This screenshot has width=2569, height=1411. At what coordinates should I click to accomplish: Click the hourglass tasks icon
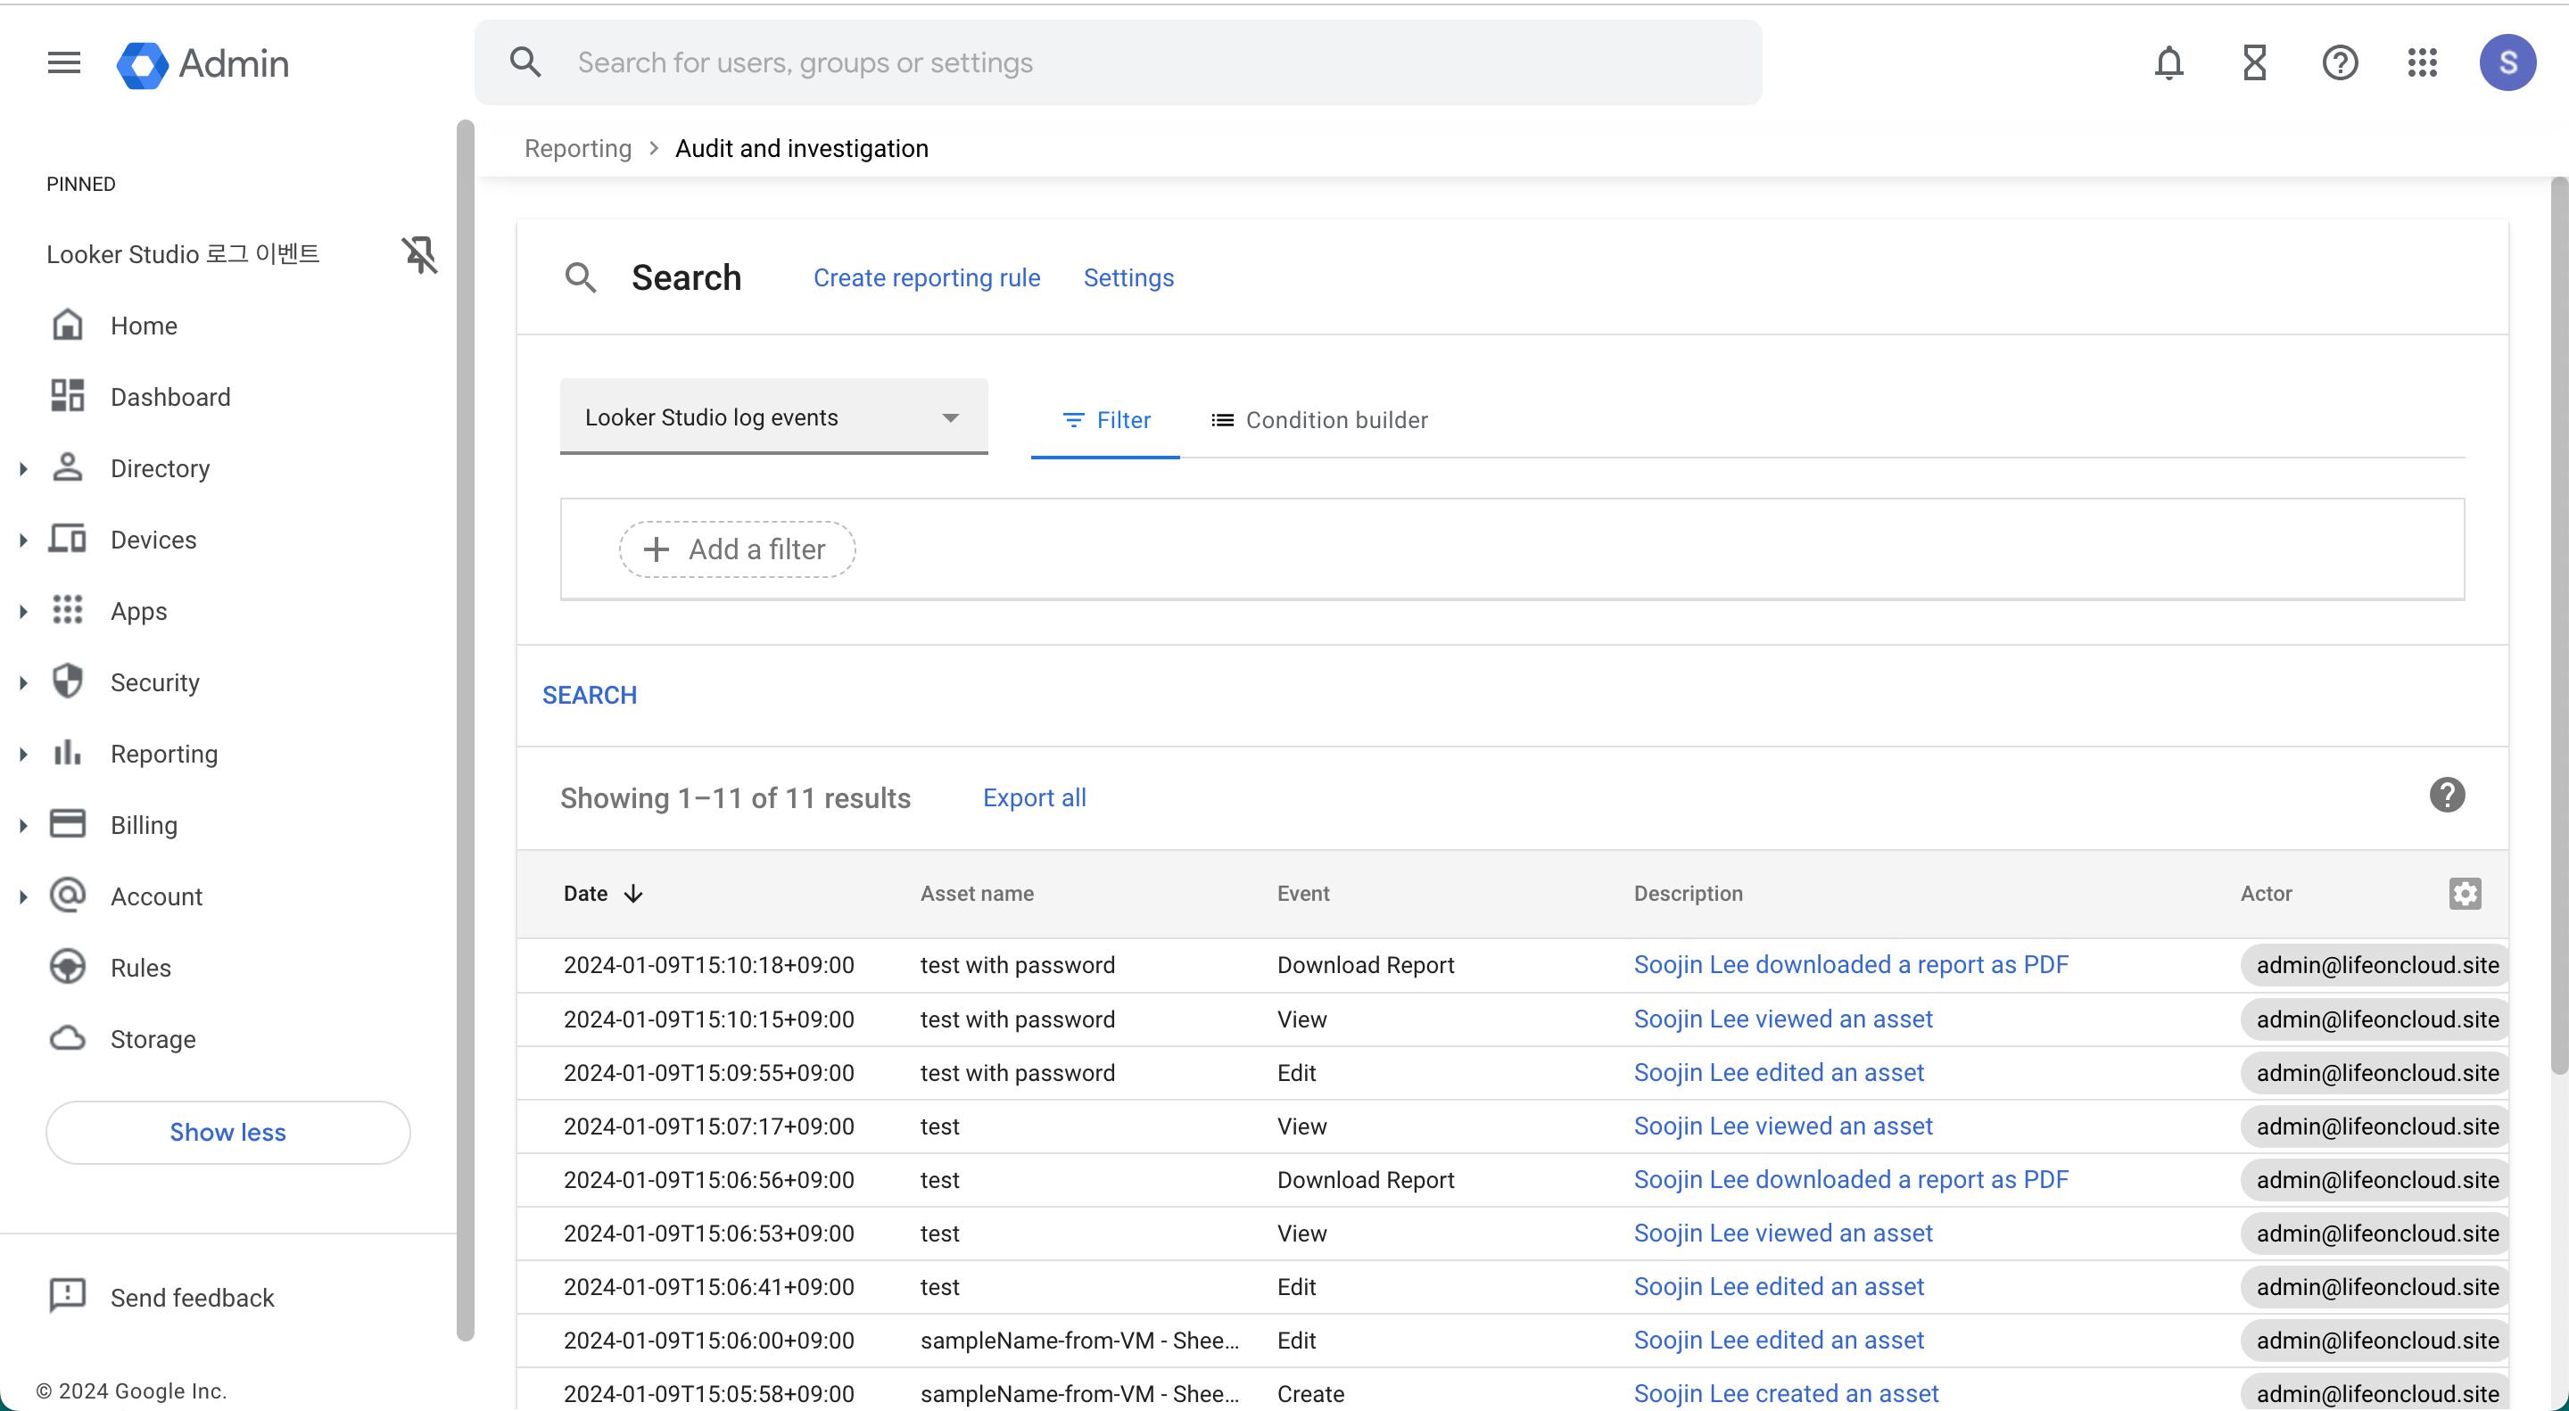[2254, 62]
